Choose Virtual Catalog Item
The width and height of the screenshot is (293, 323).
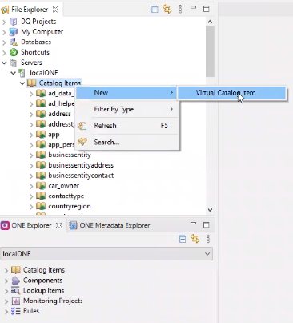click(x=232, y=93)
